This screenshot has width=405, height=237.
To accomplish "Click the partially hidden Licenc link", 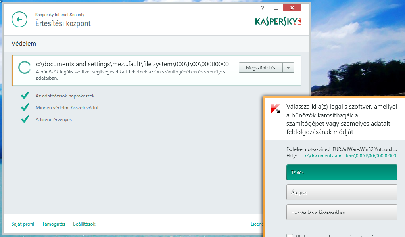I will (257, 224).
